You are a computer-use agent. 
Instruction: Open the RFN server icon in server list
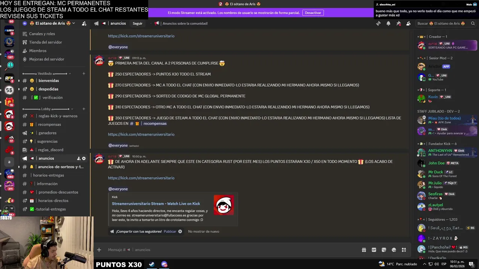click(9, 78)
